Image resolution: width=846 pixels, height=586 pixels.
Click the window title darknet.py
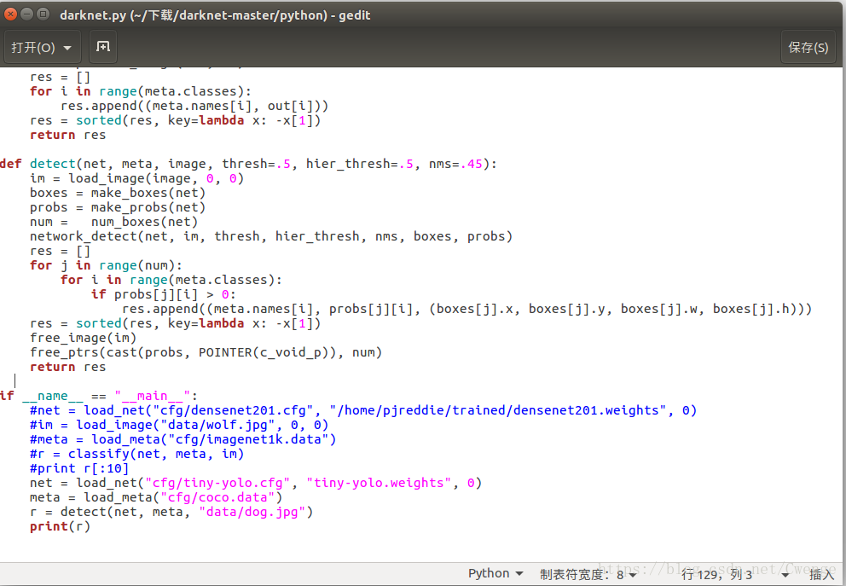tap(215, 15)
